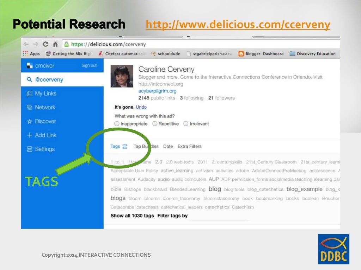Click the 'BlendedLearning' tag
This screenshot has width=361, height=270.
click(x=188, y=189)
